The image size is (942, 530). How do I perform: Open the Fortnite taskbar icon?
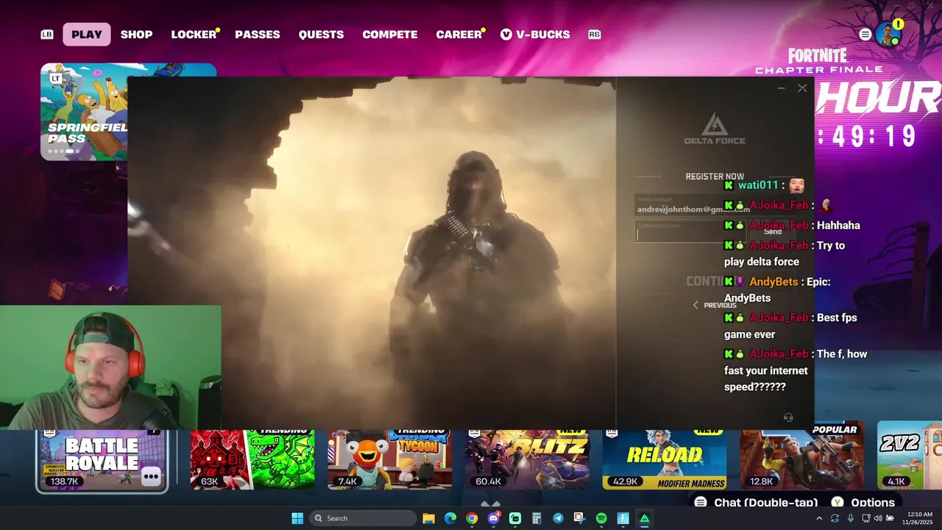click(x=623, y=518)
